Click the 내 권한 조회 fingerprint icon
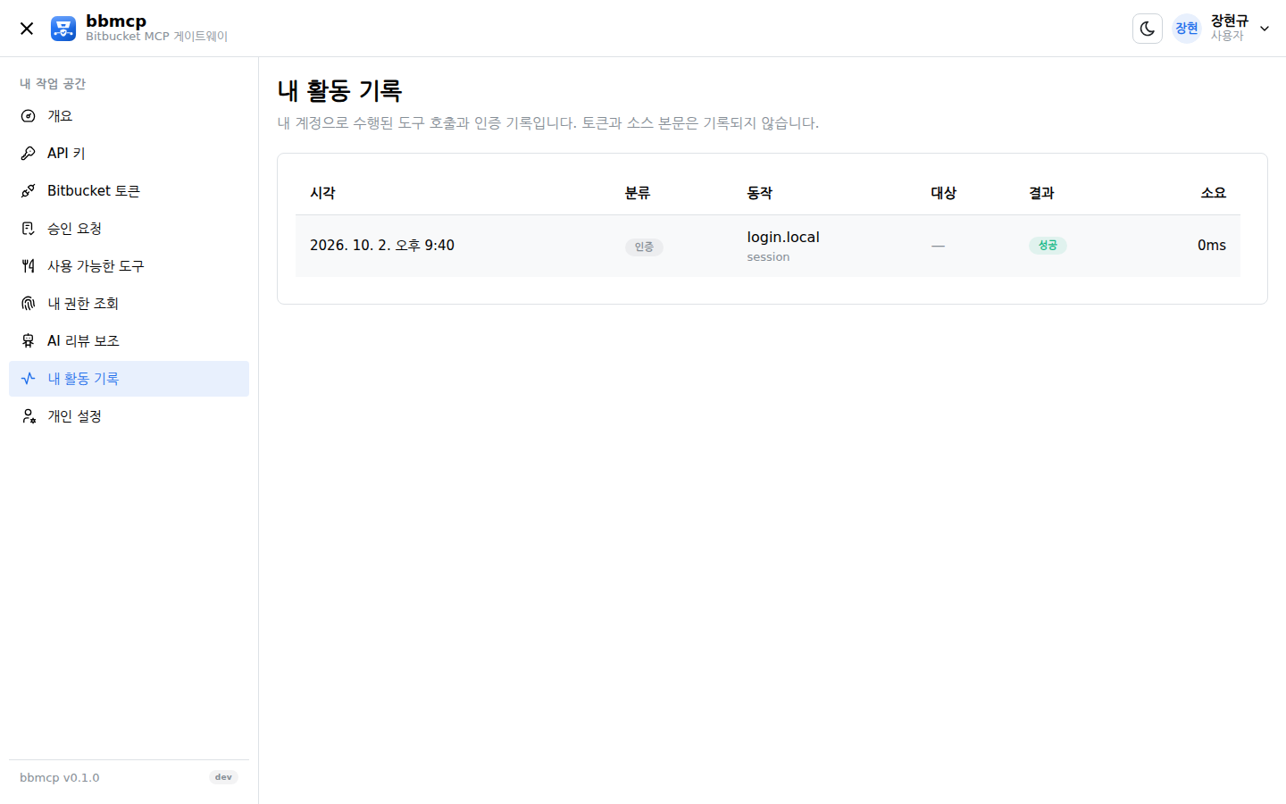 [x=29, y=304]
